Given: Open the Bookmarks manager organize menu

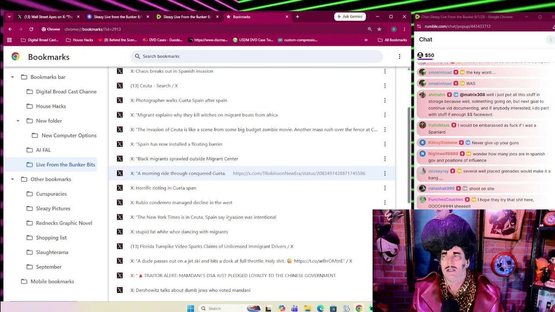Looking at the screenshot, I should pos(399,56).
